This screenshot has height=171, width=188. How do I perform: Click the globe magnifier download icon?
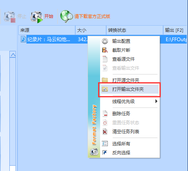tap(66, 16)
